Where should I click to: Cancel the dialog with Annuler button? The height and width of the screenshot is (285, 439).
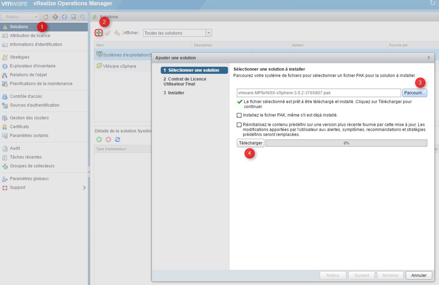click(x=419, y=275)
